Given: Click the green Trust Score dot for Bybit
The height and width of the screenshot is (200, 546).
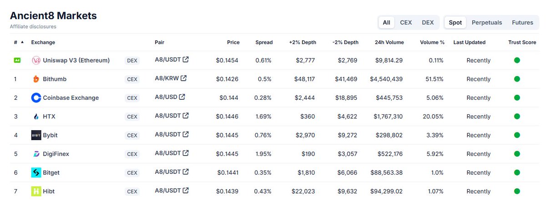Looking at the screenshot, I should pyautogui.click(x=516, y=135).
